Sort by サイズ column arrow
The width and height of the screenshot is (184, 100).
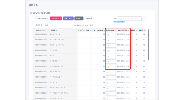[x=84, y=30]
